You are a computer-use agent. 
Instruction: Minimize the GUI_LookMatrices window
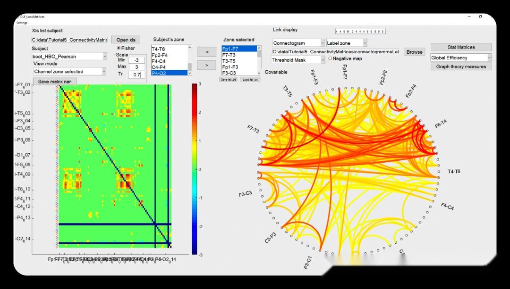pyautogui.click(x=469, y=17)
